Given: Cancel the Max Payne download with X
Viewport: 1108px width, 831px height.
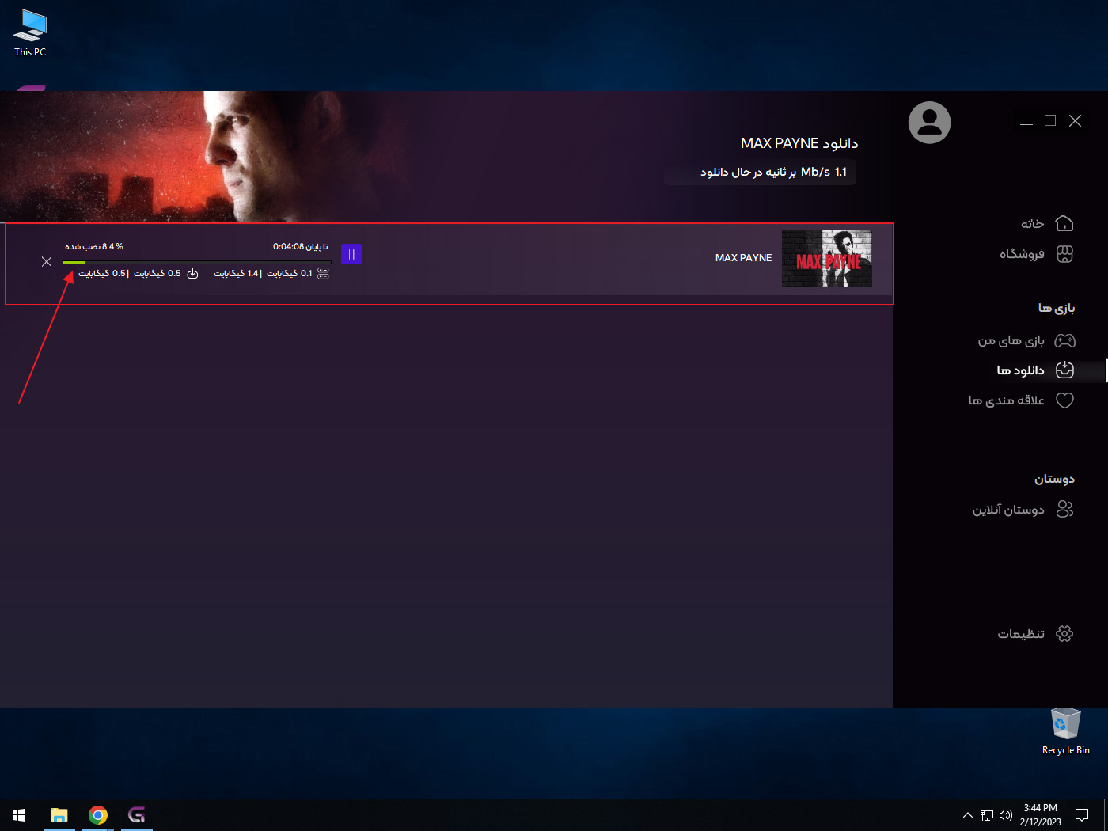Looking at the screenshot, I should coord(47,262).
